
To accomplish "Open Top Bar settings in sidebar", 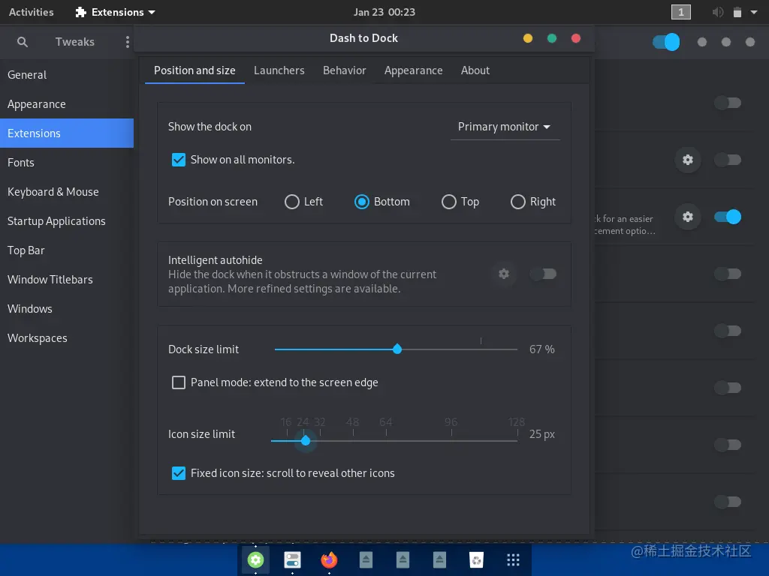I will (67, 250).
